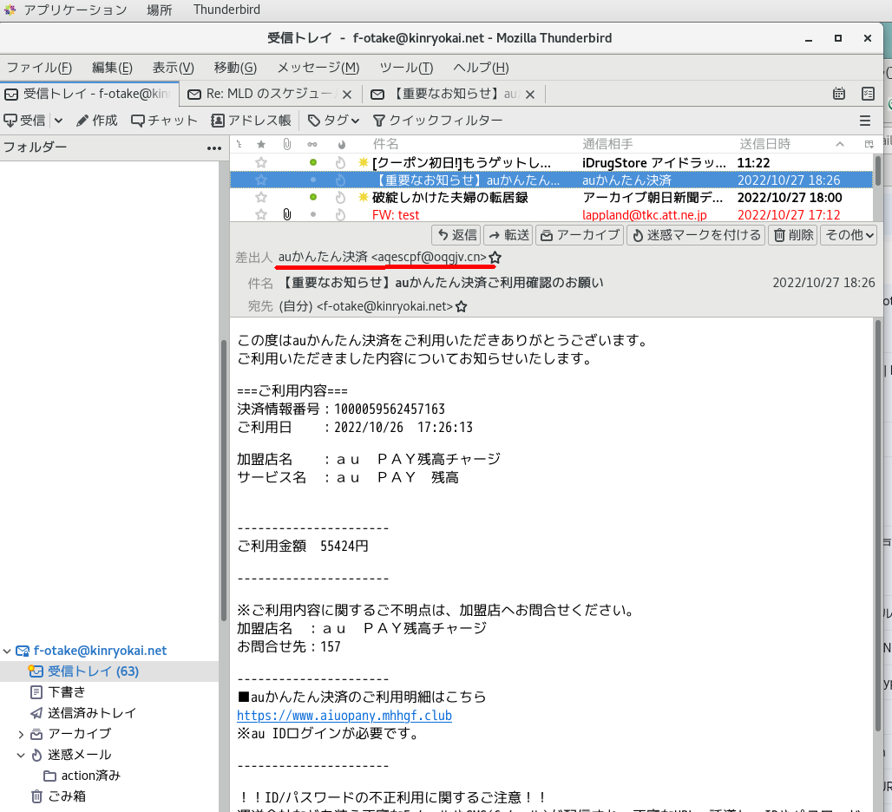This screenshot has width=892, height=812.
Task: Click message list vertical scrollbar
Action: coord(877,169)
